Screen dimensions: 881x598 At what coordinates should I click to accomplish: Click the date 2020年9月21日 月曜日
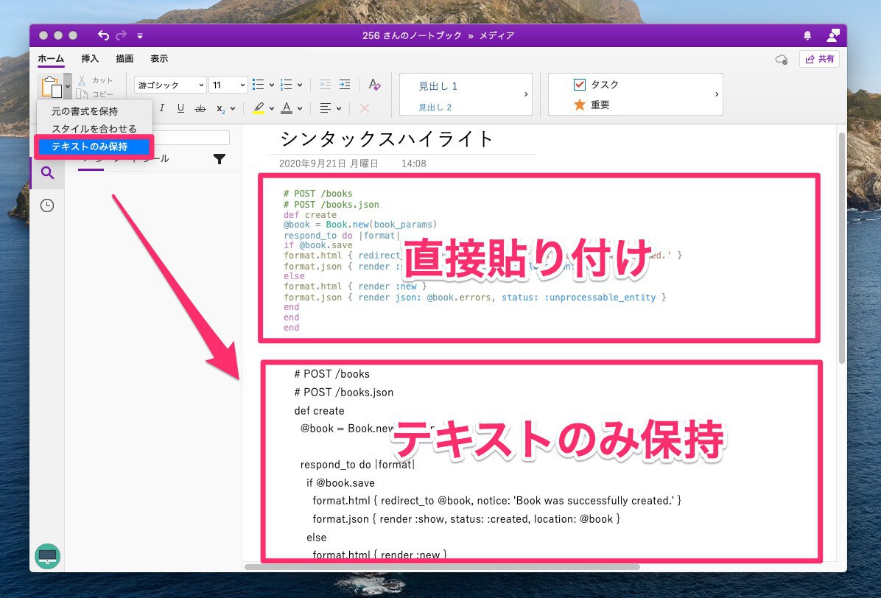329,163
